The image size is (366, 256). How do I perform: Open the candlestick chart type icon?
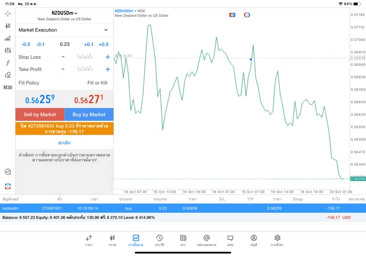tap(7, 26)
